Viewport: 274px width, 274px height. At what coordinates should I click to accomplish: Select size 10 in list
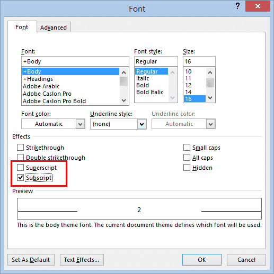click(195, 71)
